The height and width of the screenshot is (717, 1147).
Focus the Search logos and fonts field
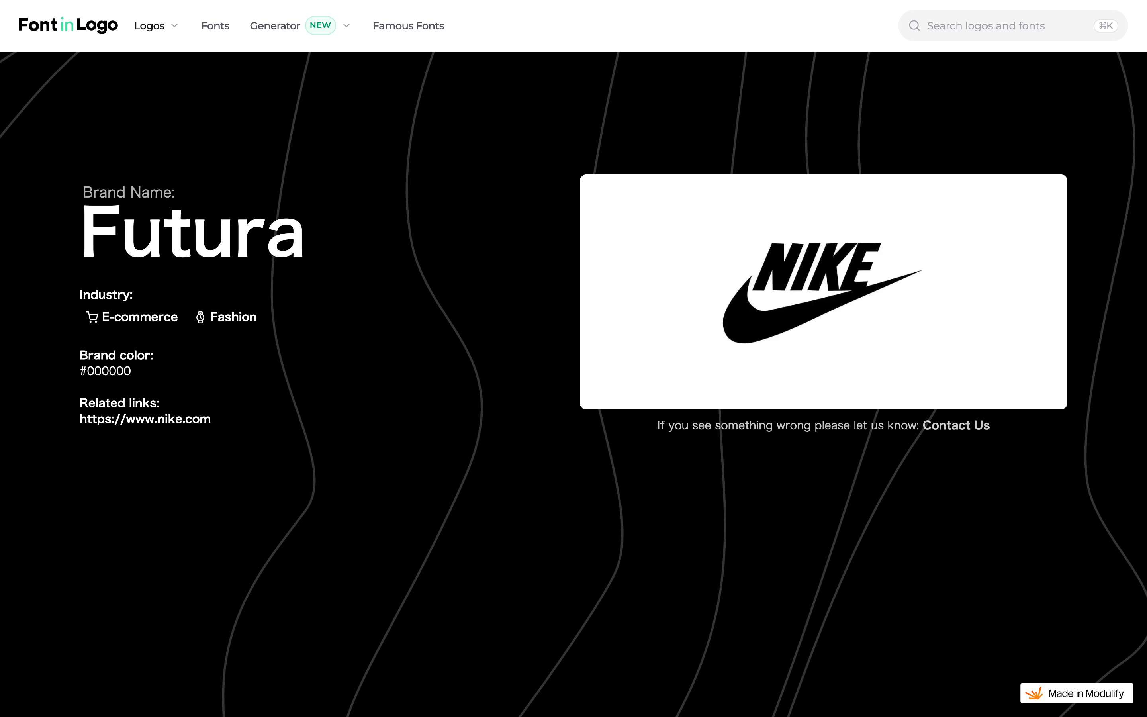tap(1013, 25)
